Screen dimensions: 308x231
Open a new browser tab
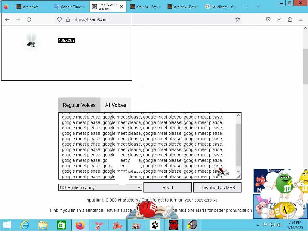click(x=246, y=7)
